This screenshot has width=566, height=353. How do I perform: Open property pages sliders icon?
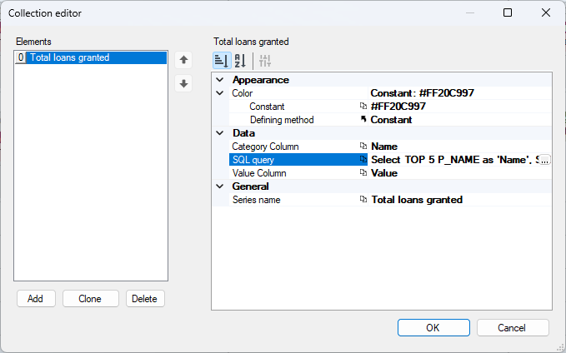coord(265,61)
